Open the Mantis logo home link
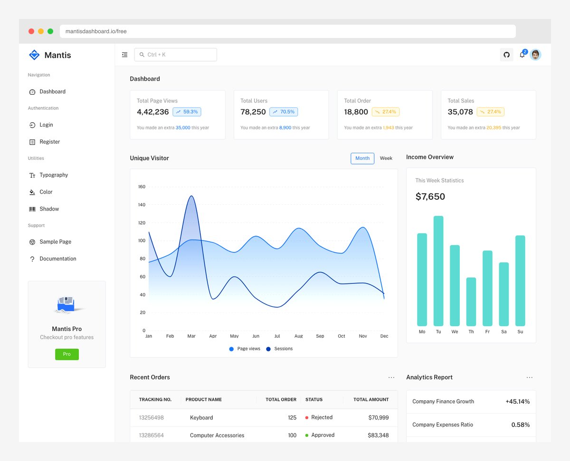 49,55
